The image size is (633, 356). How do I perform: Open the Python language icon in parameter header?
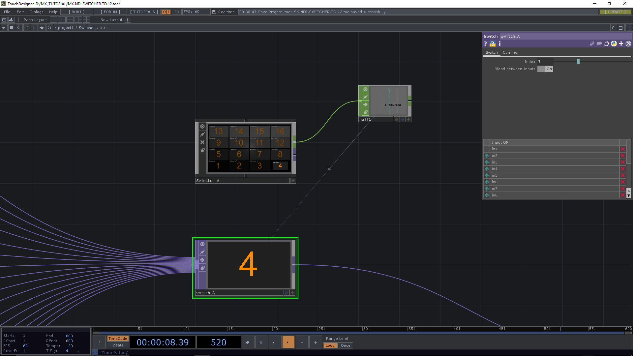tap(614, 44)
